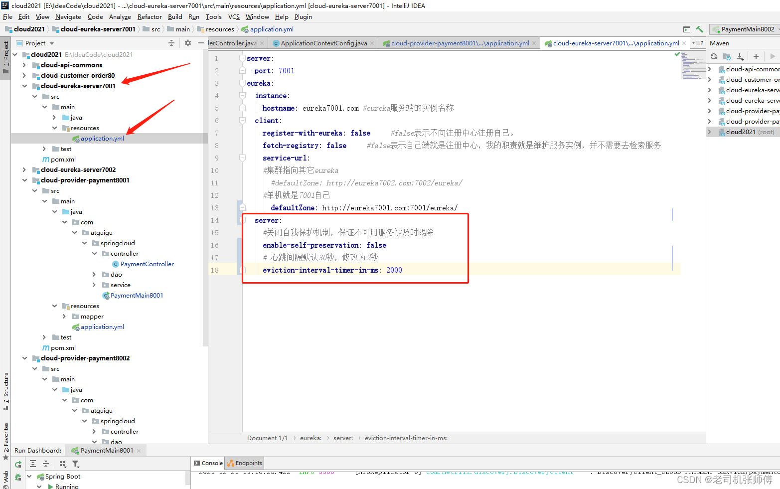Viewport: 780px width, 489px height.
Task: Click the run anything icon beside the hammer
Action: 687,29
